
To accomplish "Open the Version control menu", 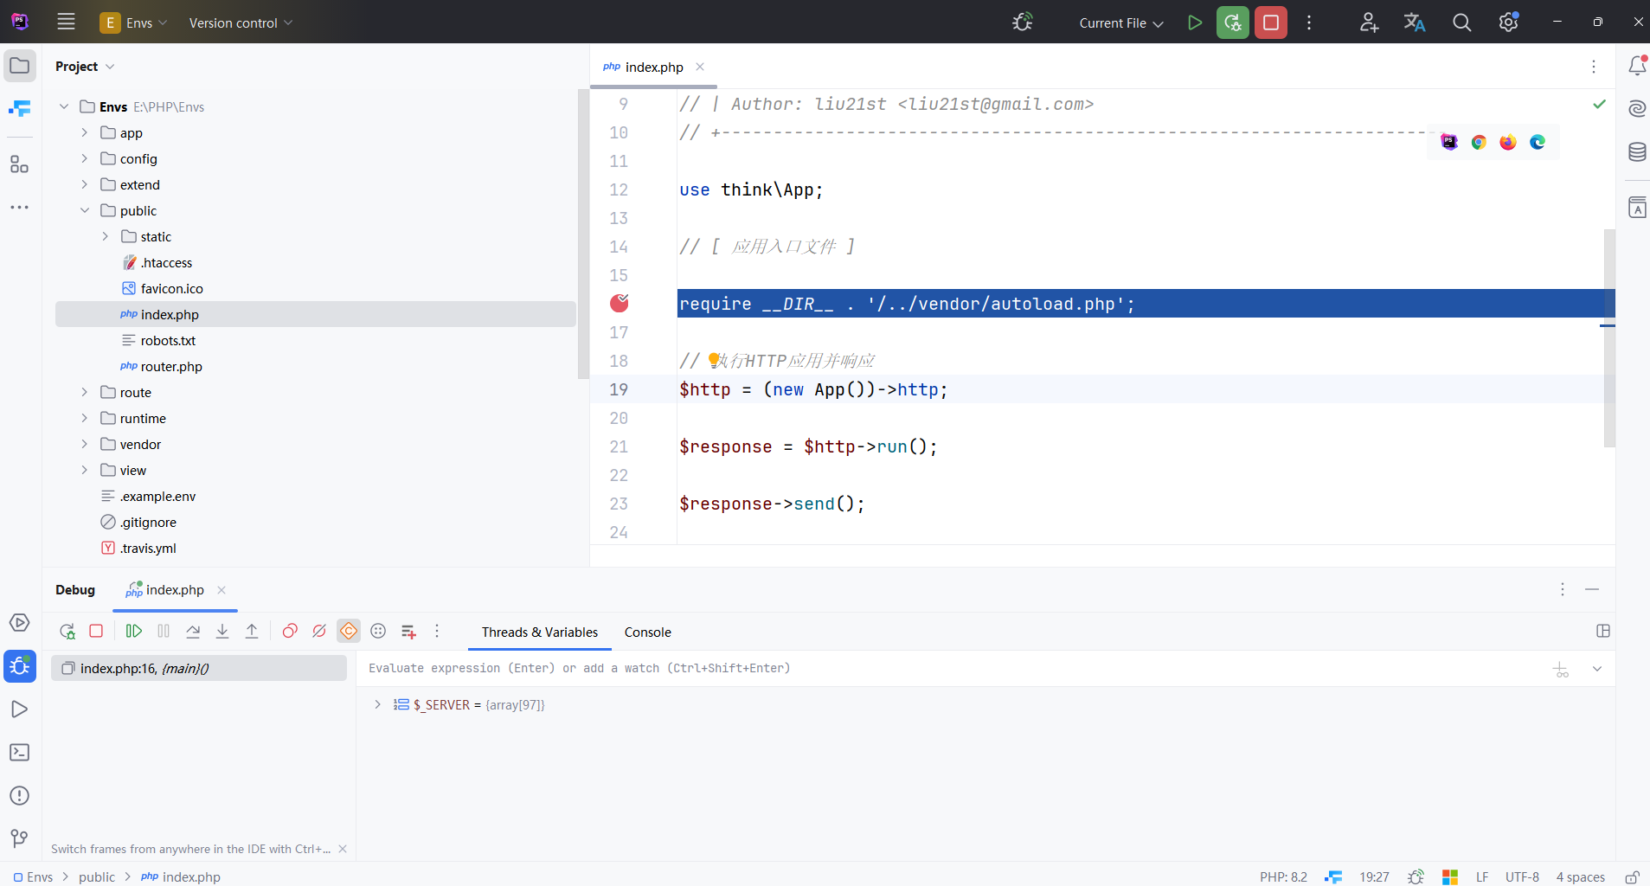I will tap(241, 23).
